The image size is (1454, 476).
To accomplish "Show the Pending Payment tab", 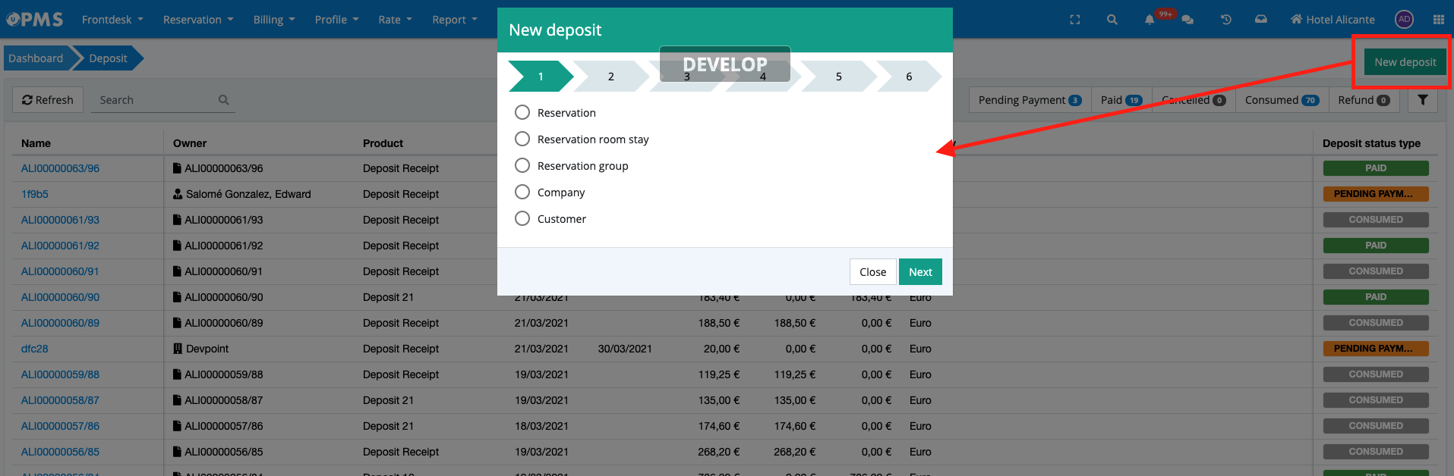I will 1029,100.
